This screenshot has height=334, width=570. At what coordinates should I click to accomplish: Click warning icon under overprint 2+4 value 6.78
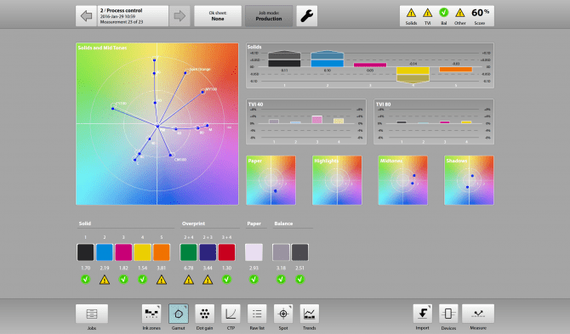[x=188, y=280]
